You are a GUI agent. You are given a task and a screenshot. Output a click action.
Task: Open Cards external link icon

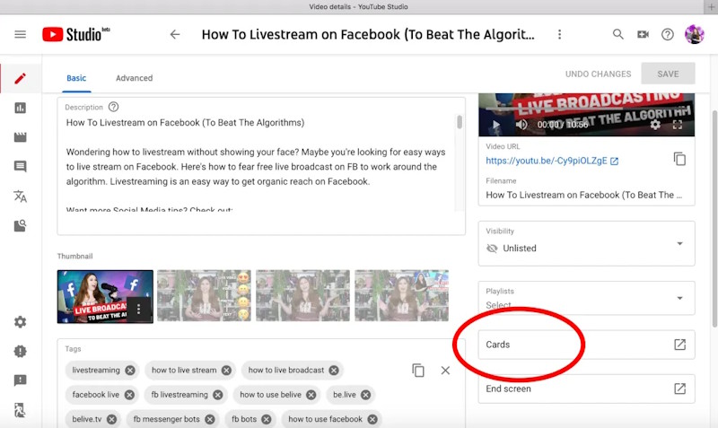coord(680,345)
